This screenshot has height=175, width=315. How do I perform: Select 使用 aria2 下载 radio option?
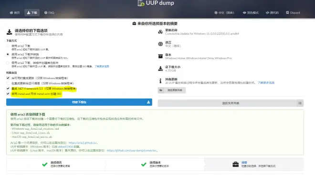click(x=8, y=46)
